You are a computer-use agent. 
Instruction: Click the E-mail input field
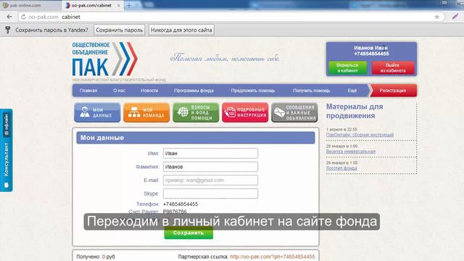coord(210,181)
